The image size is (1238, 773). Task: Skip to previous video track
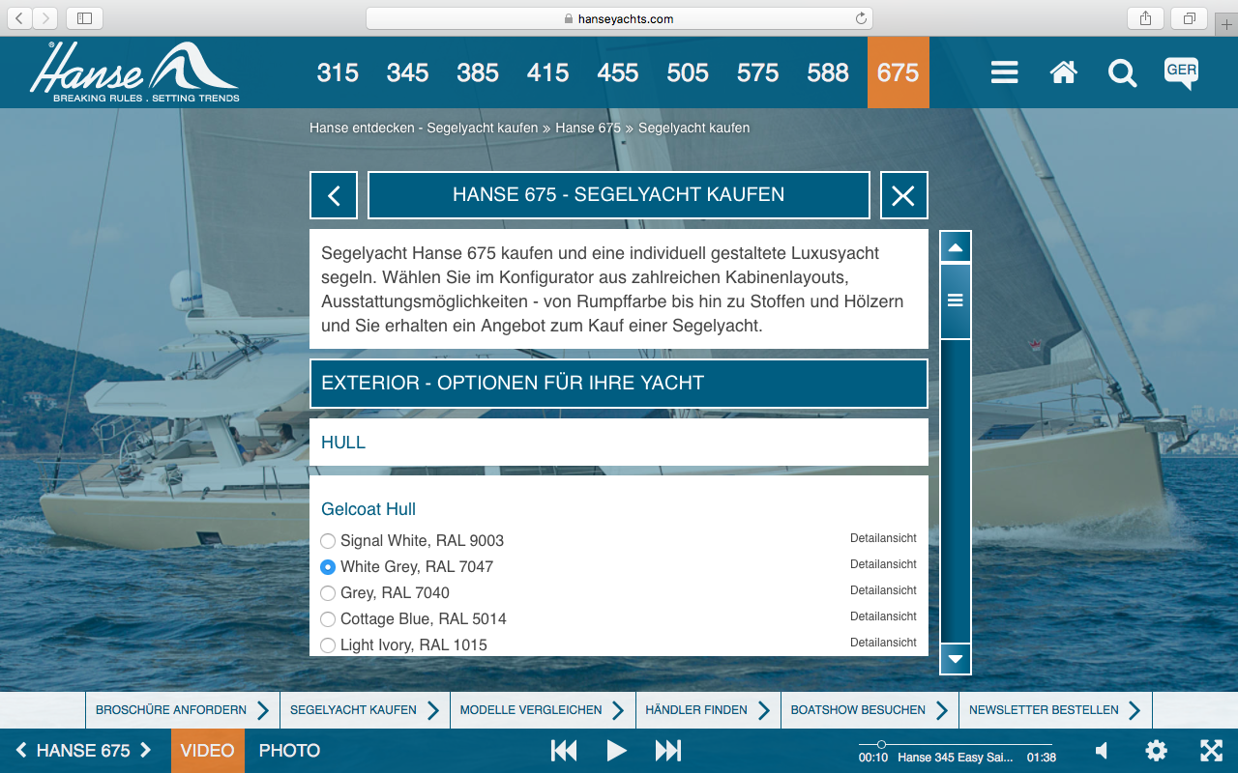pos(564,751)
